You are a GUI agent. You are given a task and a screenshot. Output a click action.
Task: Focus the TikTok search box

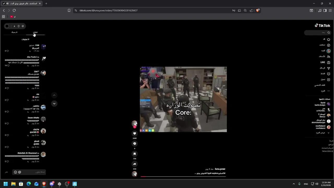tap(317, 33)
